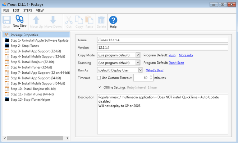Increase the timeout minutes with the up arrow
The width and height of the screenshot is (238, 143).
click(151, 76)
